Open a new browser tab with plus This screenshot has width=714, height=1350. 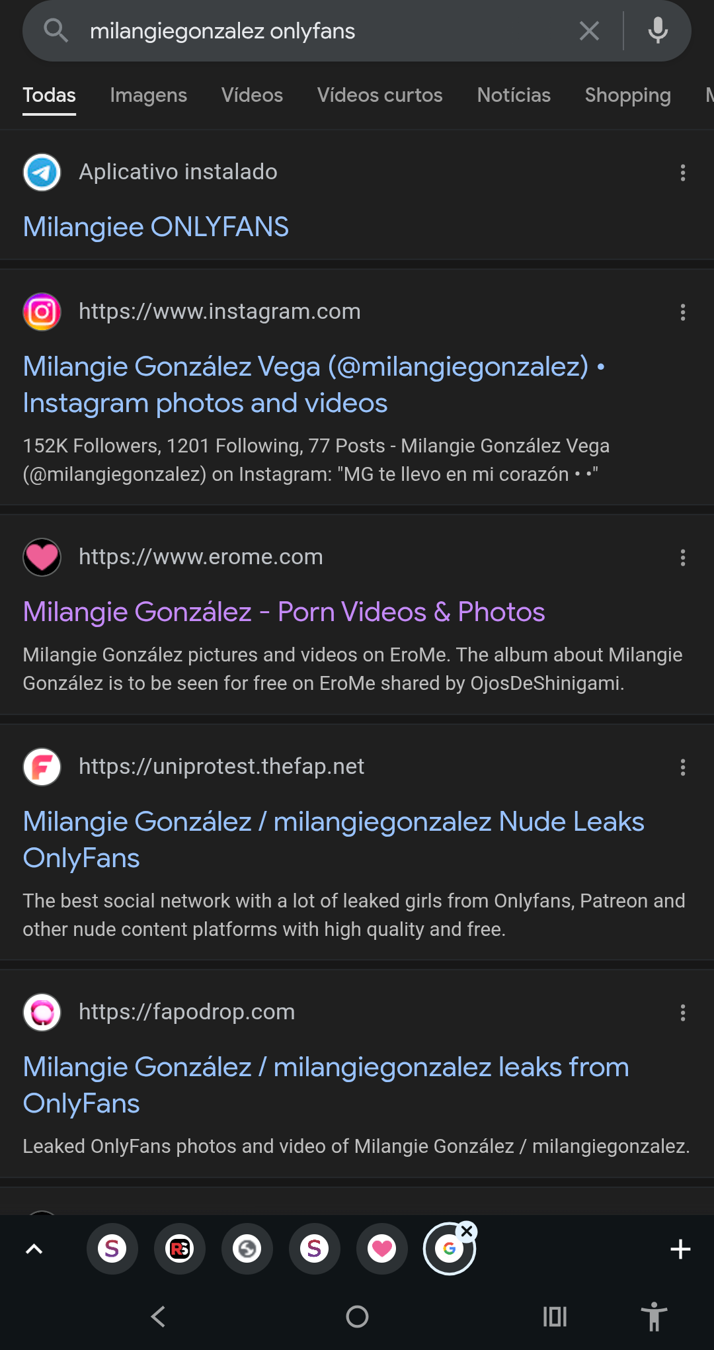click(x=680, y=1249)
